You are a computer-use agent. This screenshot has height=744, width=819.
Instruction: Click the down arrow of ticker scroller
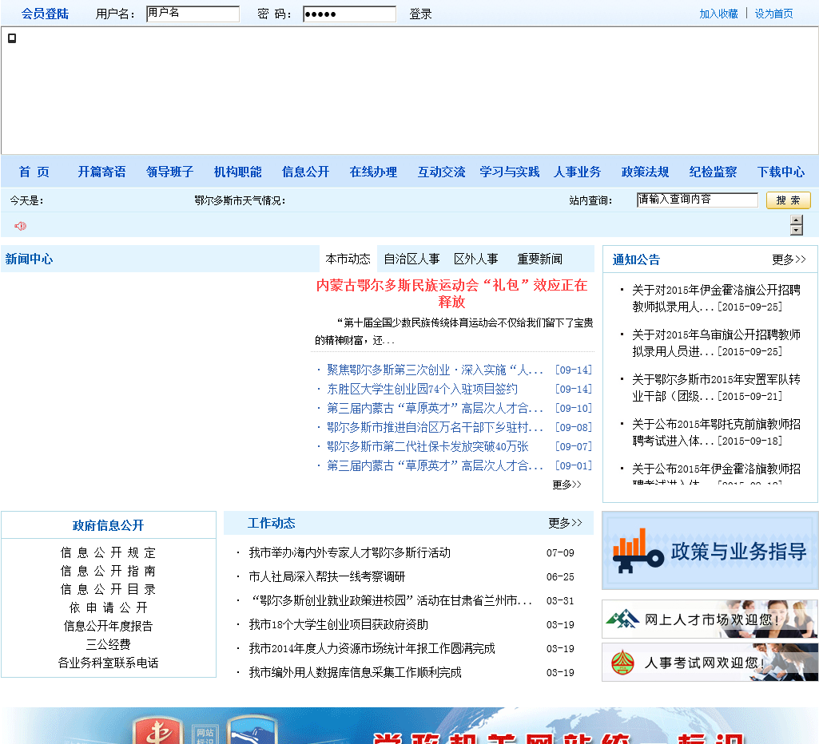[797, 231]
